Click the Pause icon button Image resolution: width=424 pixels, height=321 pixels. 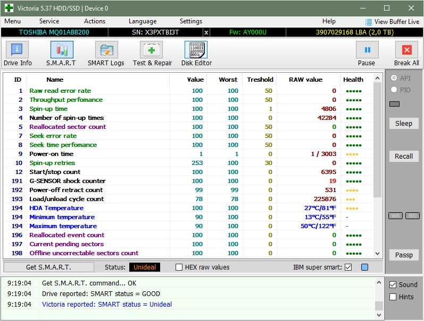(367, 50)
